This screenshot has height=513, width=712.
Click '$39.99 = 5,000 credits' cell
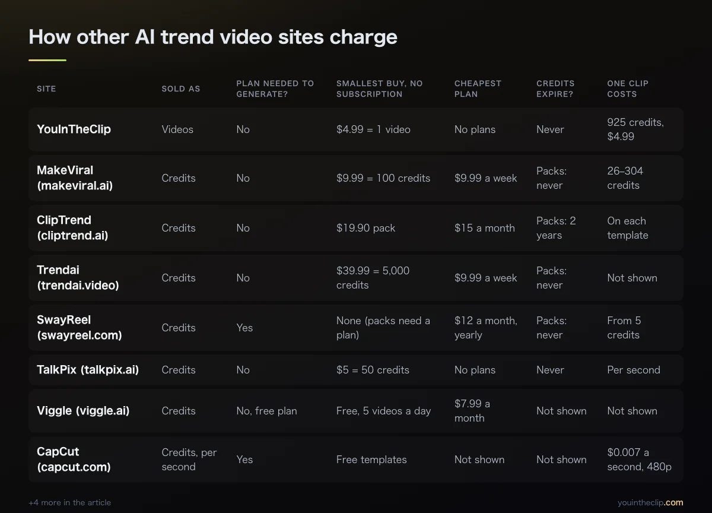coord(373,277)
